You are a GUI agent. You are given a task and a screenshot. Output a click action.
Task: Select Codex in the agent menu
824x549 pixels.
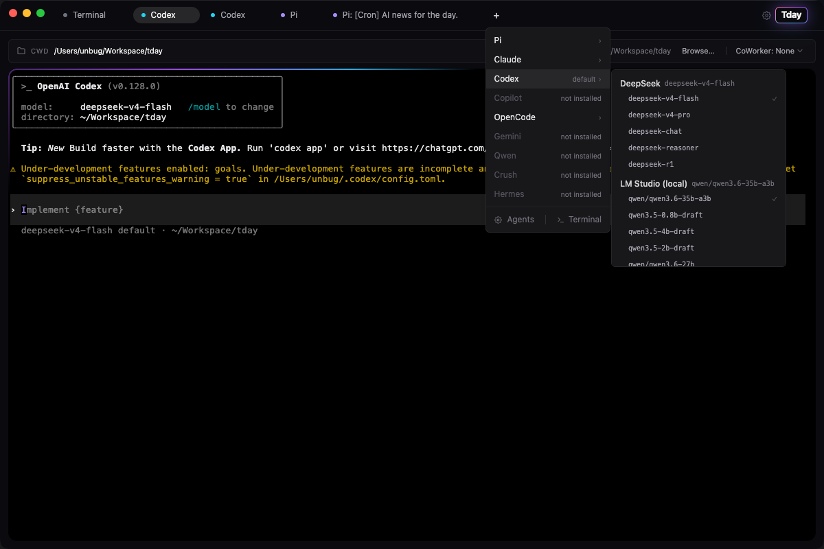pyautogui.click(x=548, y=79)
